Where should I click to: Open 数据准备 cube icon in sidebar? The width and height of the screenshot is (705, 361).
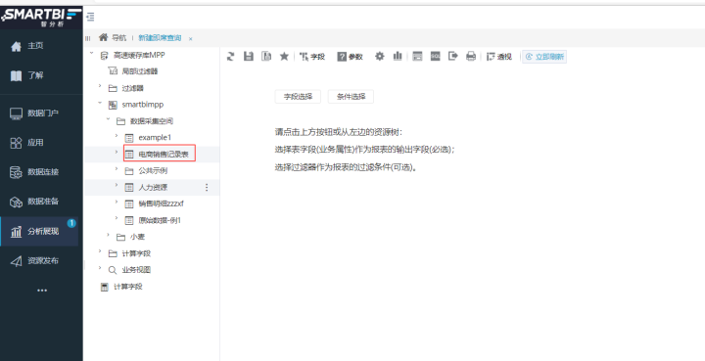coord(17,203)
